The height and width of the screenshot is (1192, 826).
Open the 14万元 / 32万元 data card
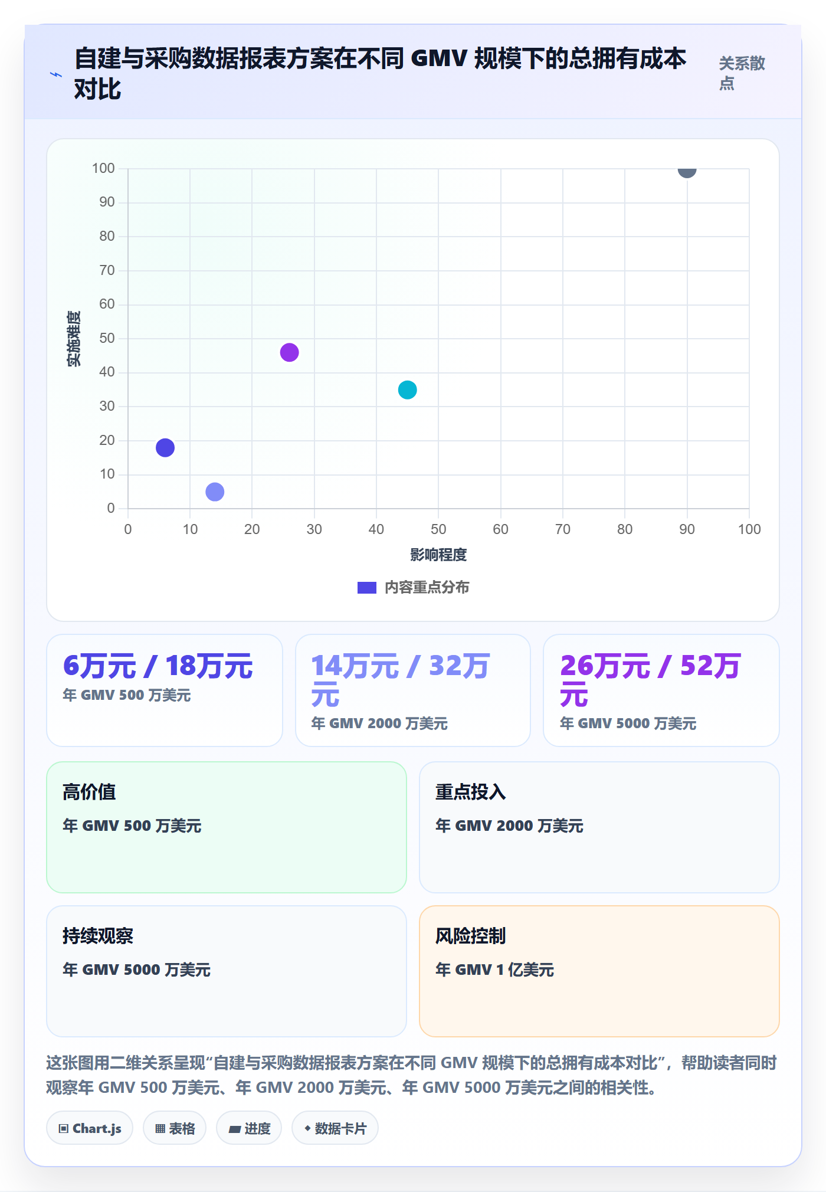(413, 690)
